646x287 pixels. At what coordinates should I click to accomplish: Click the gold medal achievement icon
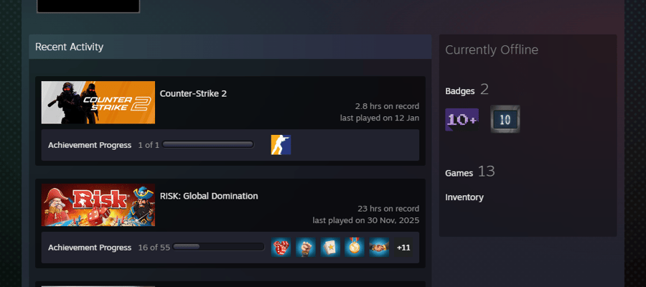(355, 247)
